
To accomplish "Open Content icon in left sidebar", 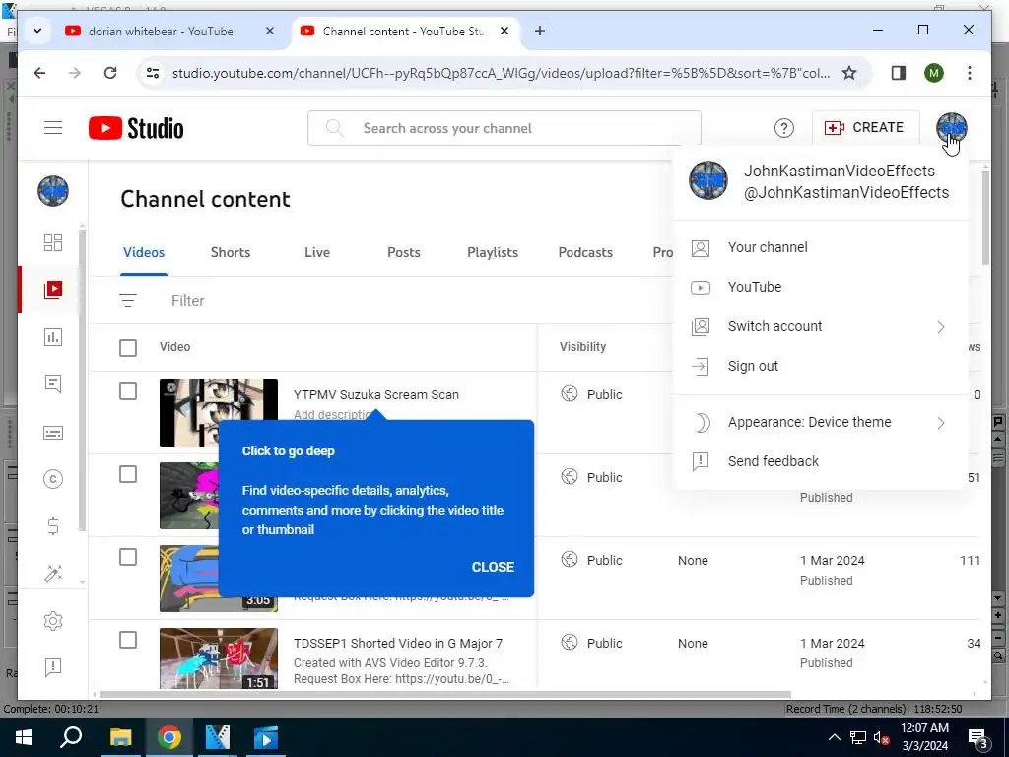I will tap(53, 289).
